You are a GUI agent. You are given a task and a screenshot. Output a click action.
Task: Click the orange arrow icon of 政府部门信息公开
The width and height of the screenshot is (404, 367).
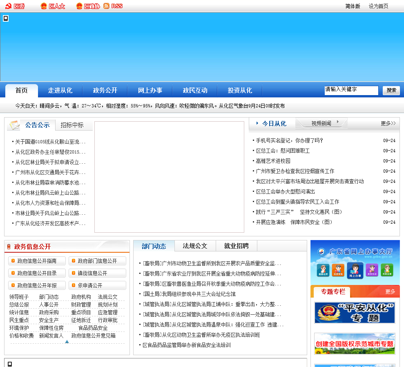coord(74,260)
